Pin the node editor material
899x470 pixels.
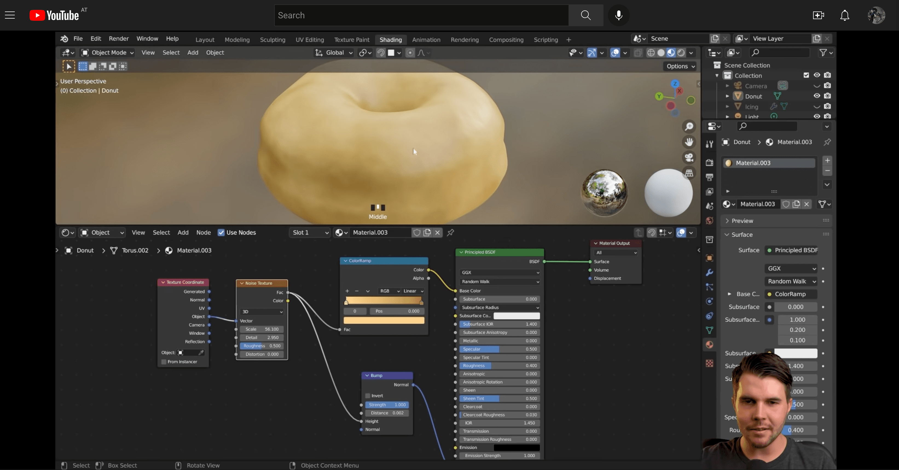pos(451,233)
